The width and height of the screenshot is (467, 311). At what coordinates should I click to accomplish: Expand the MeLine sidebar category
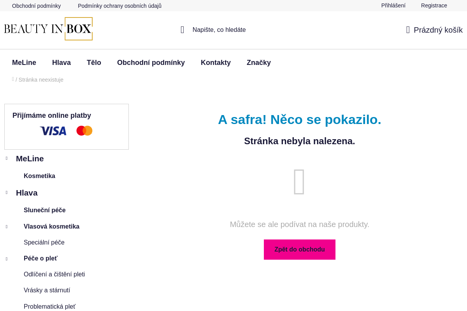6,158
